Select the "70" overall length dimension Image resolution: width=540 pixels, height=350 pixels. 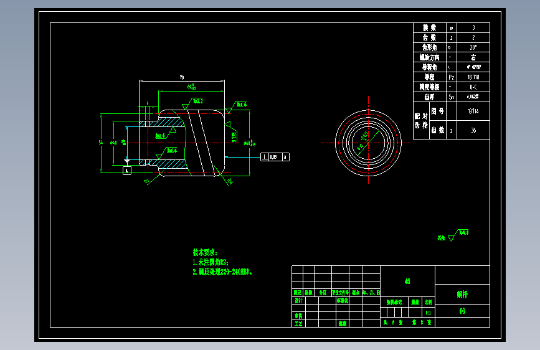(x=182, y=77)
